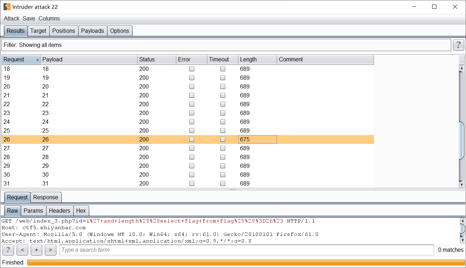Click the Burp Intruder window icon

point(7,7)
